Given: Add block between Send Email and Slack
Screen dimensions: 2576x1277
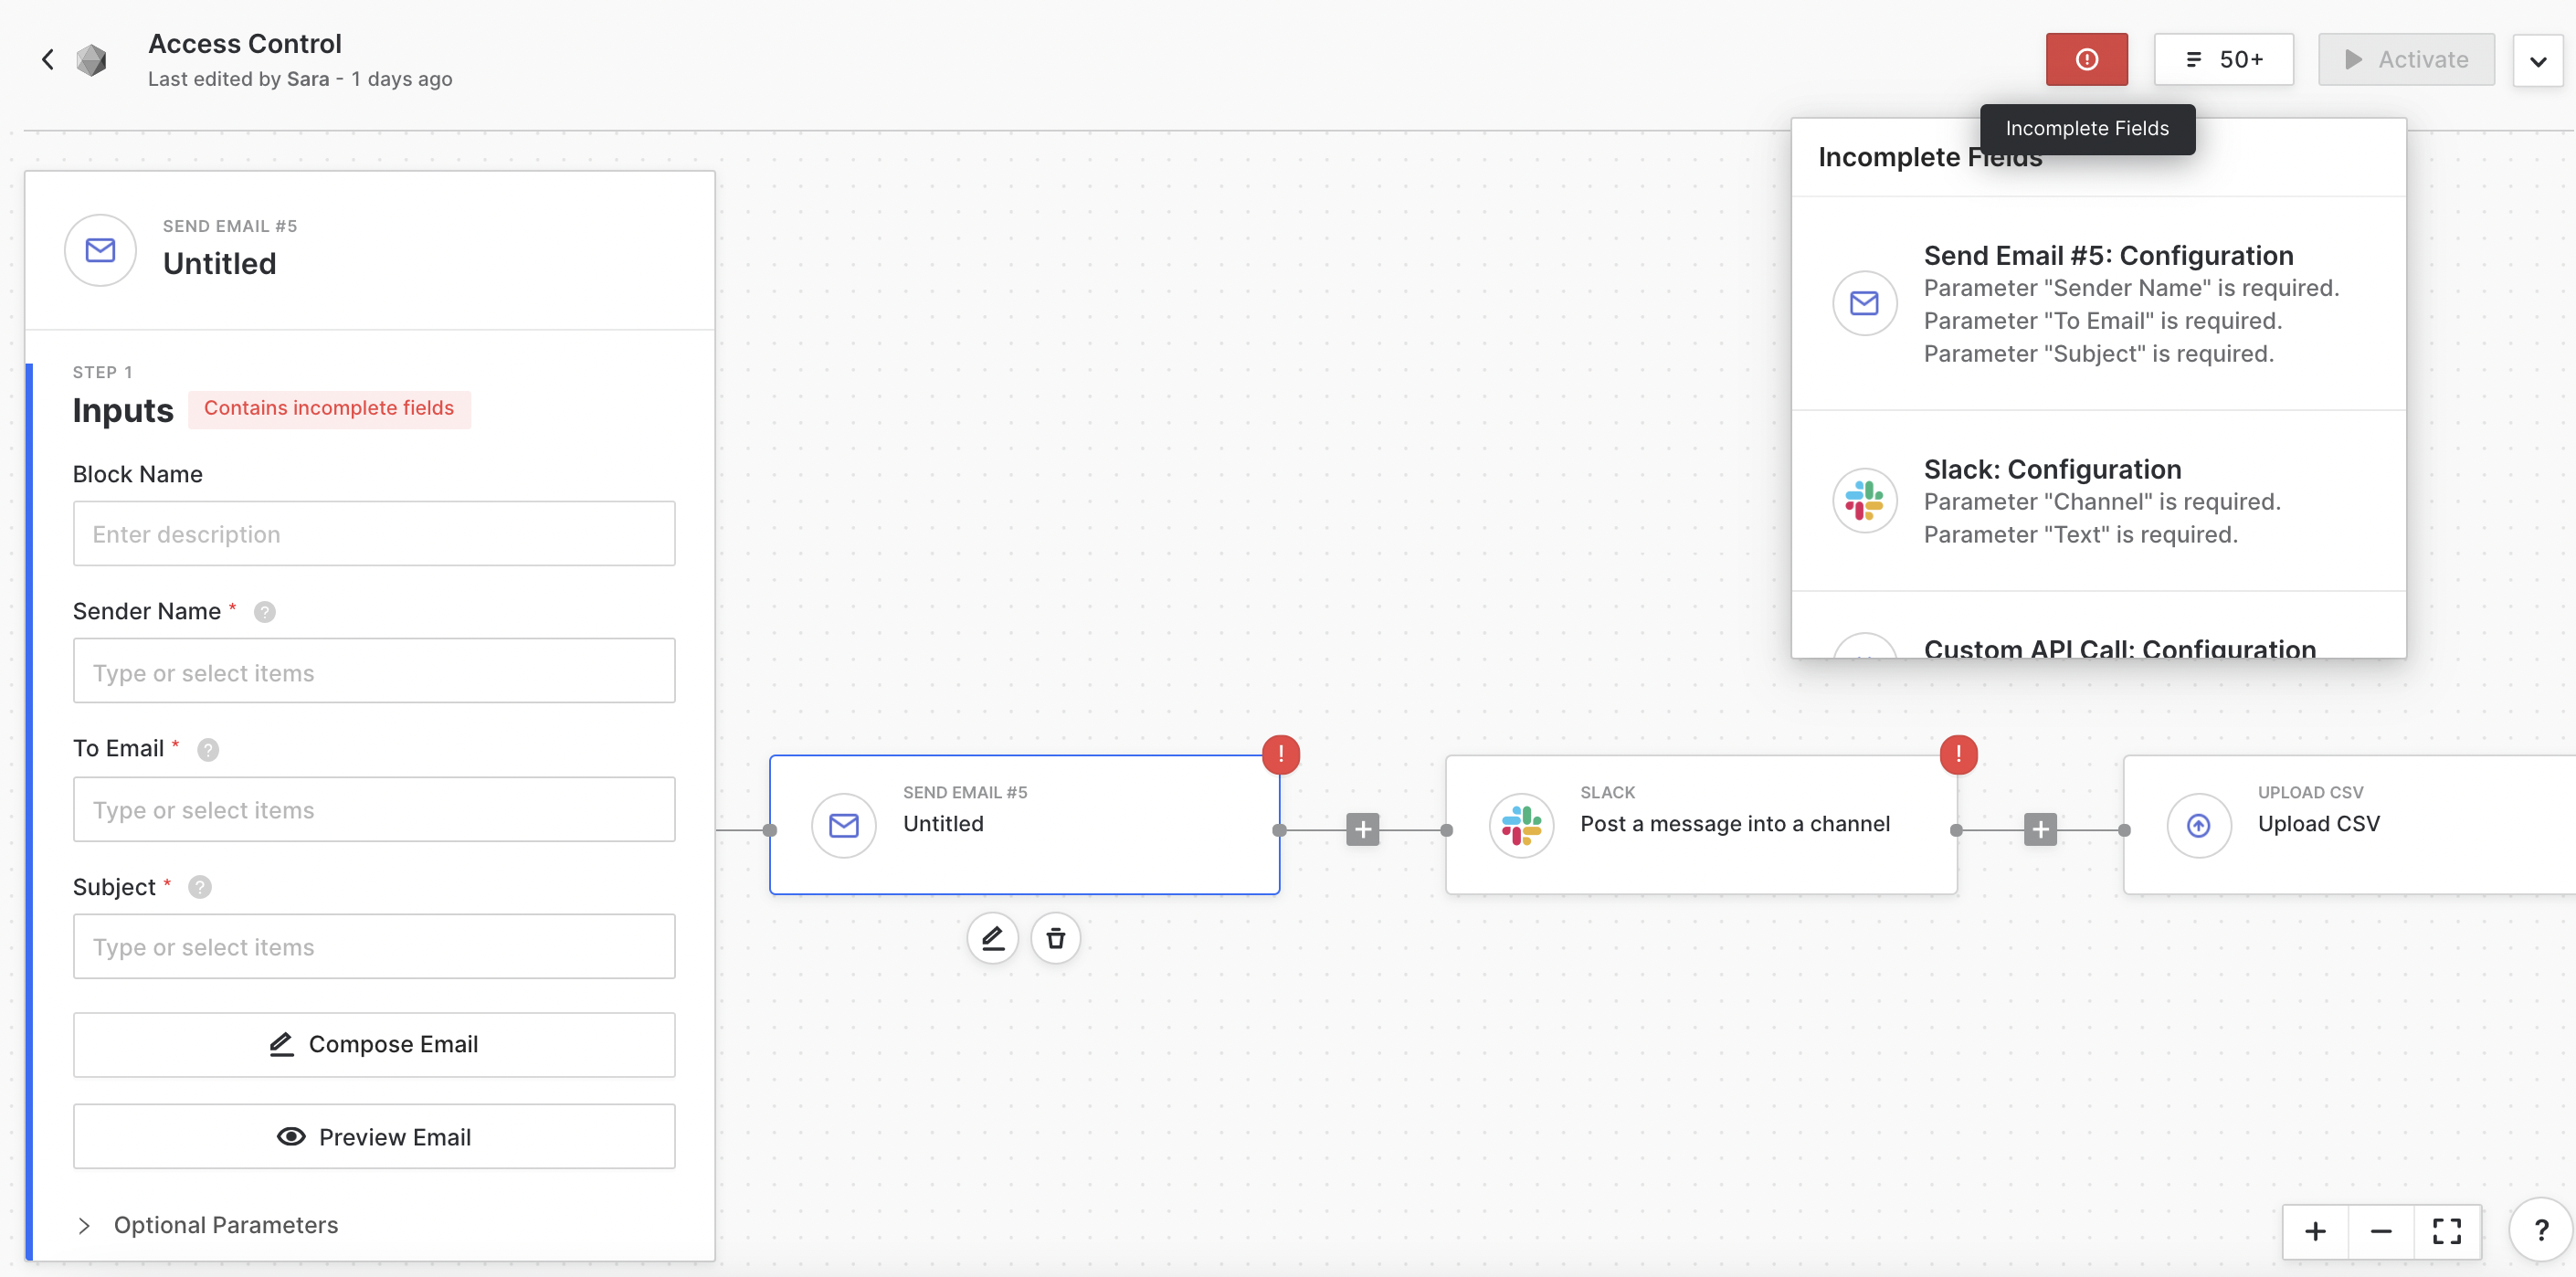Looking at the screenshot, I should click(x=1362, y=829).
